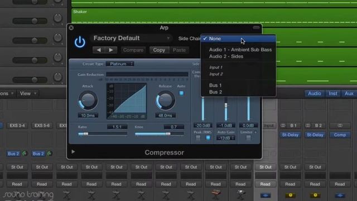
Task: Close the Arp plugin window
Action: (x=71, y=27)
